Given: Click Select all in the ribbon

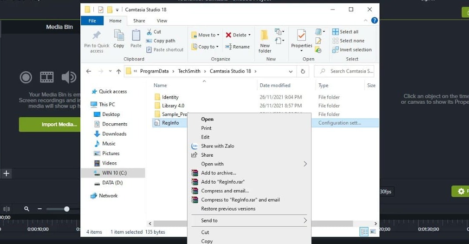Looking at the screenshot, I should tap(346, 32).
